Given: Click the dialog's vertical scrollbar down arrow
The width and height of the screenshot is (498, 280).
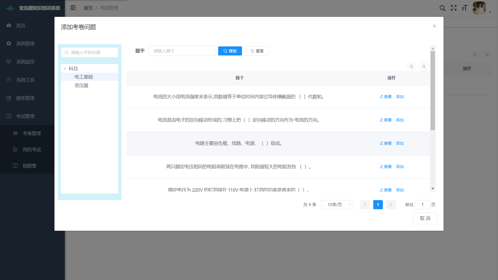Looking at the screenshot, I should click(433, 189).
